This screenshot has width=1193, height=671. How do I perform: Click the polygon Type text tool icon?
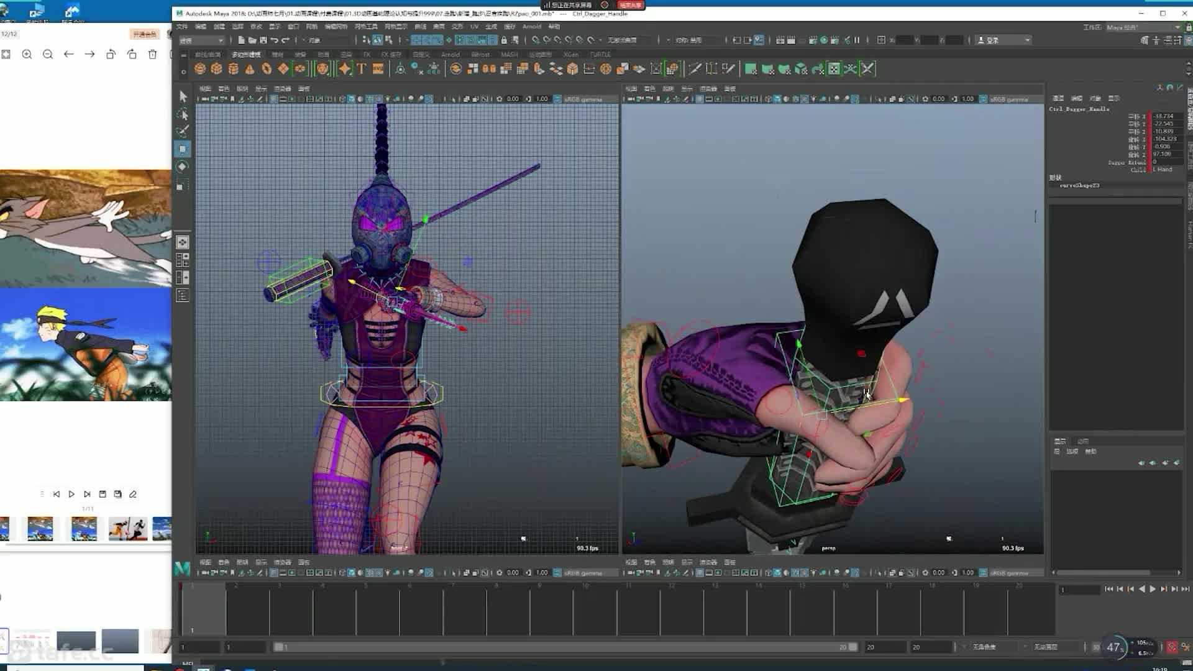[x=361, y=69]
